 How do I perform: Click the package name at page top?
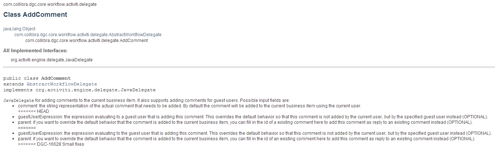click(50, 4)
